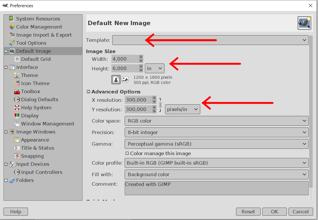Viewport: 318px width, 220px height.
Task: Increase X resolution with up stepper
Action: (154, 98)
